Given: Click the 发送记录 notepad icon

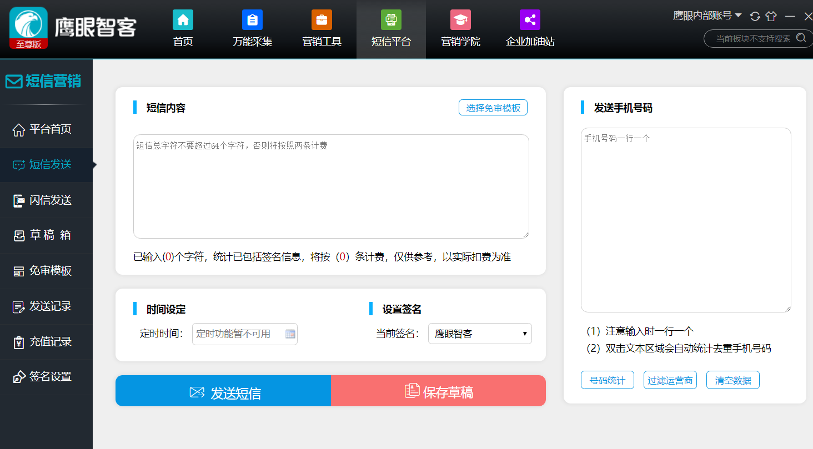Looking at the screenshot, I should [x=19, y=306].
